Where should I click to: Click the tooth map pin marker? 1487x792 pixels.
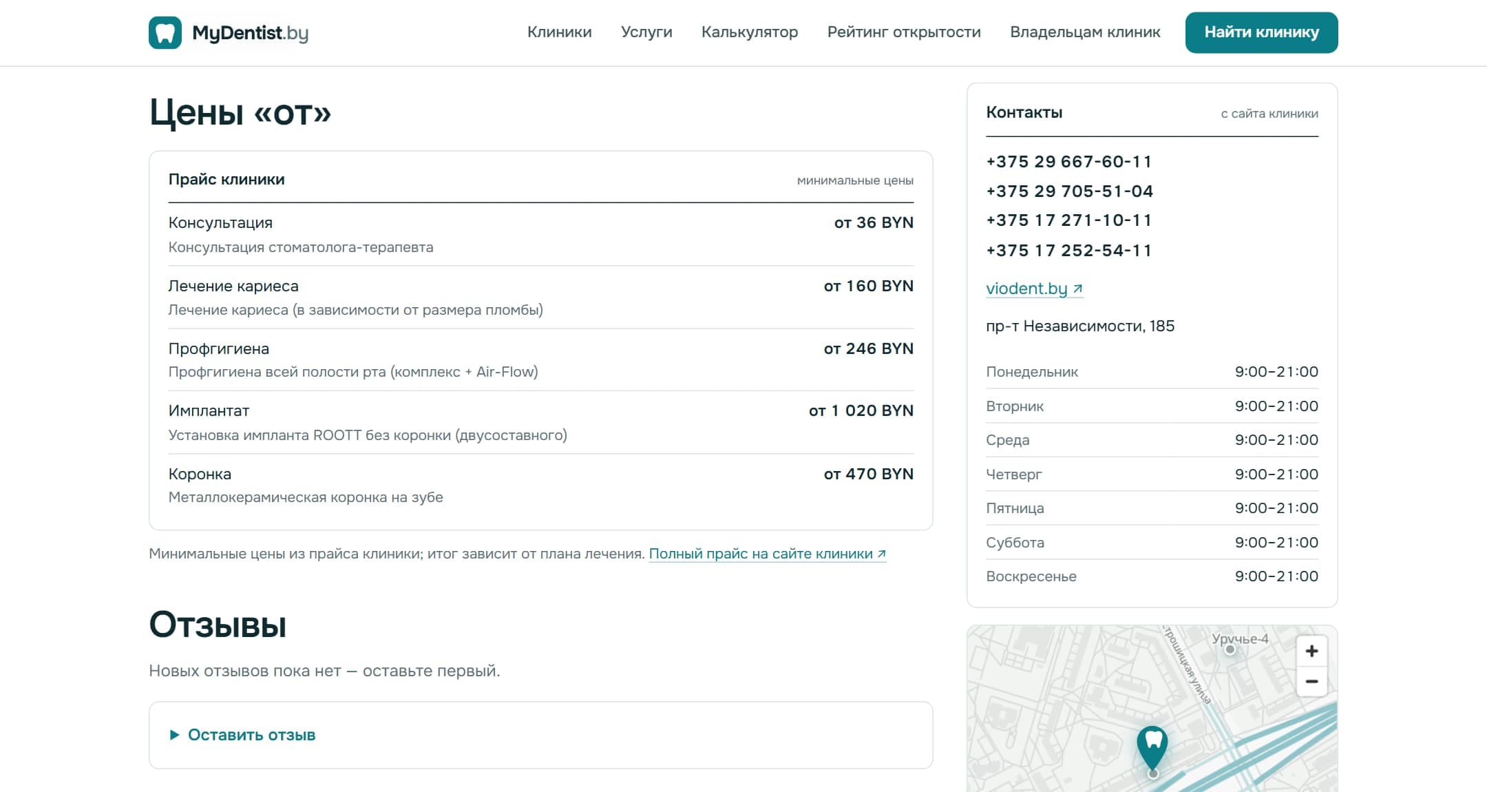pos(1152,749)
